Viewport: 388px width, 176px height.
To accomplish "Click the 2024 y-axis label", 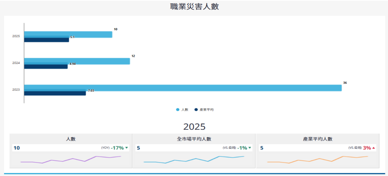I will point(16,63).
